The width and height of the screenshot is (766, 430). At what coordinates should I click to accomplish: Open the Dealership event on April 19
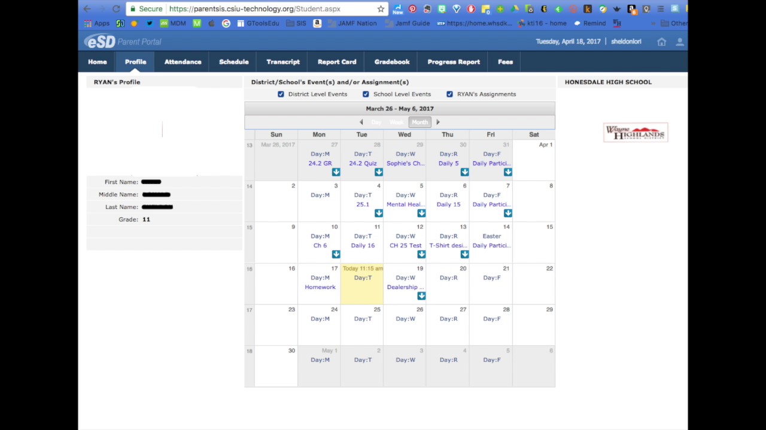pyautogui.click(x=405, y=287)
